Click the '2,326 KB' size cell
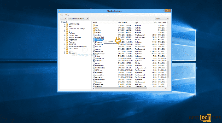 pos(153,51)
